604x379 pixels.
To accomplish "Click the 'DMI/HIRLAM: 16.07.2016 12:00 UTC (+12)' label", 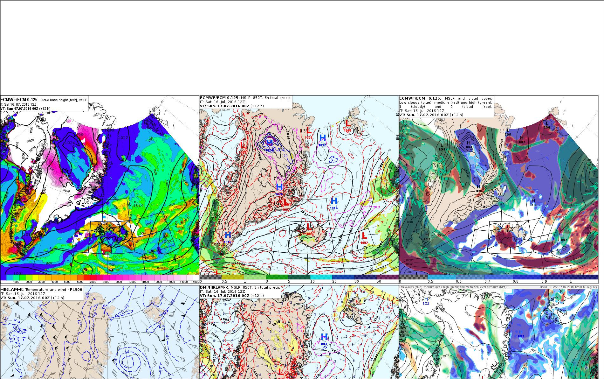I will [568, 287].
